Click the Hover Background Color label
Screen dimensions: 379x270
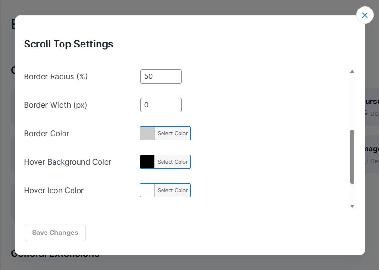pyautogui.click(x=68, y=162)
